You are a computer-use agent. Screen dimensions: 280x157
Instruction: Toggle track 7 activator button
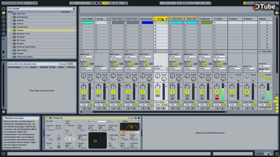click(x=157, y=92)
